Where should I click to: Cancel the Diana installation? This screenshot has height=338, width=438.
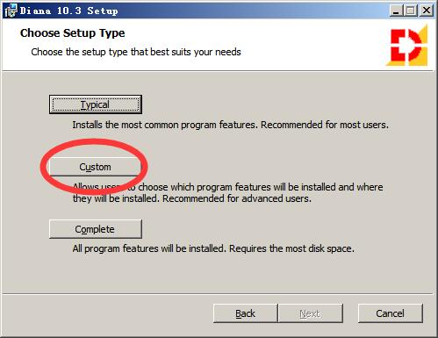391,313
